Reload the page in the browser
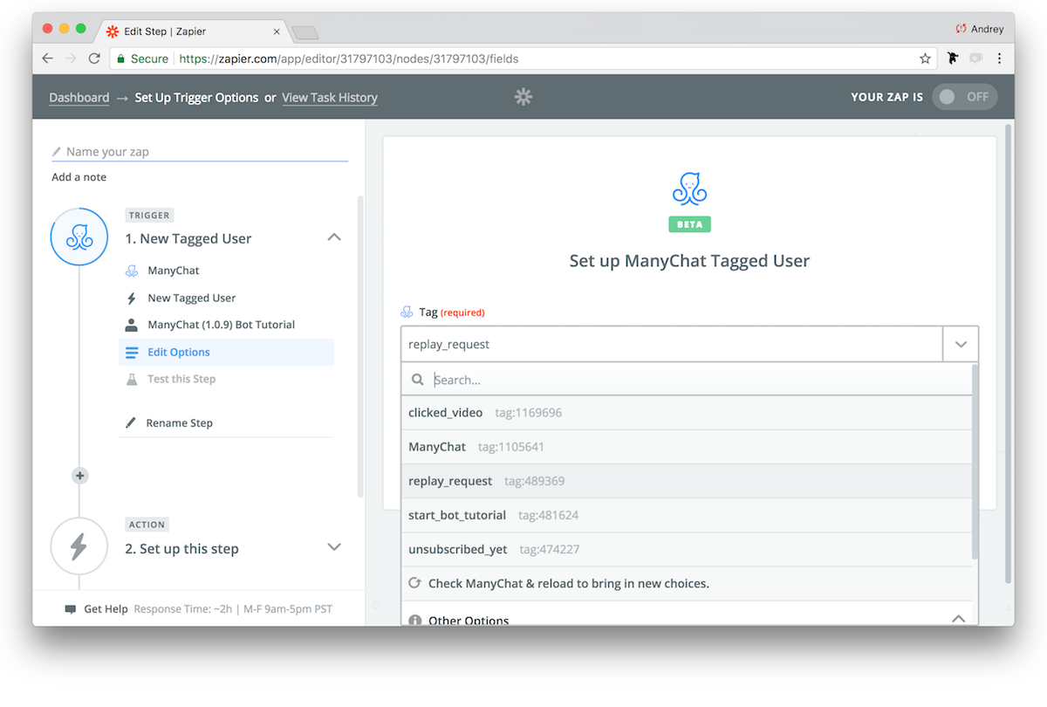The image size is (1047, 707). [x=94, y=58]
